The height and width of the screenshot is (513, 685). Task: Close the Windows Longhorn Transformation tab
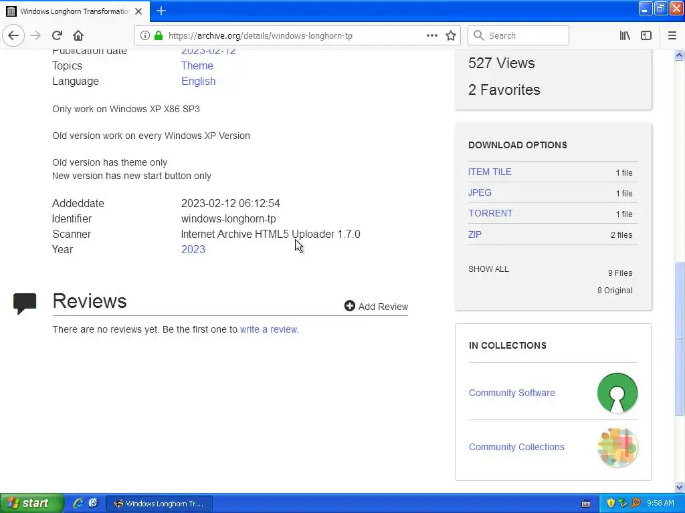pyautogui.click(x=138, y=11)
